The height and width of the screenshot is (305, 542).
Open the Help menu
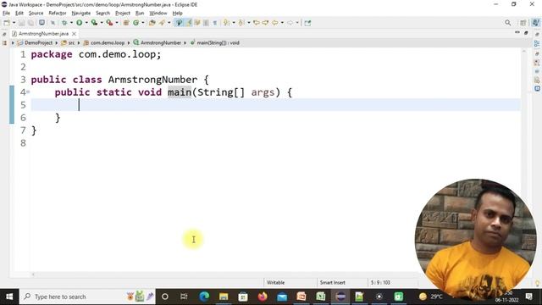[x=177, y=14]
